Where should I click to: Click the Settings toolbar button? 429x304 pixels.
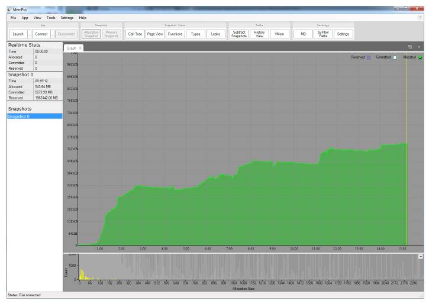coord(343,34)
